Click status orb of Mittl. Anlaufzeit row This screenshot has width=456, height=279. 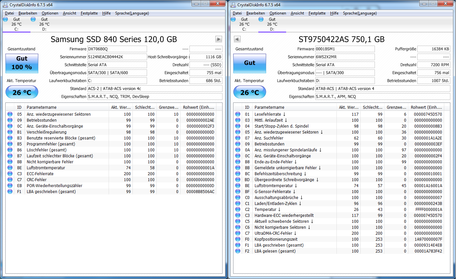point(238,120)
